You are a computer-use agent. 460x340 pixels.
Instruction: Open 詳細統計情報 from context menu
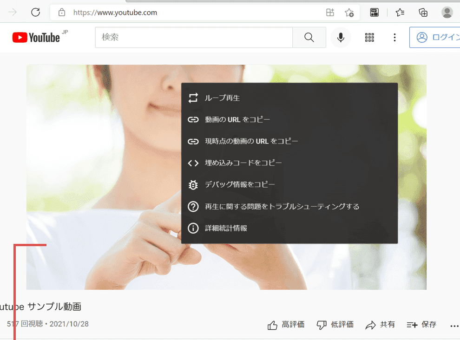point(226,228)
